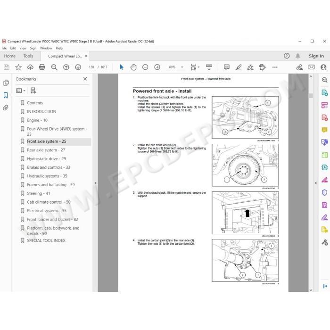330x330 pixels.
Task: Click the page number input field
Action: click(91, 67)
